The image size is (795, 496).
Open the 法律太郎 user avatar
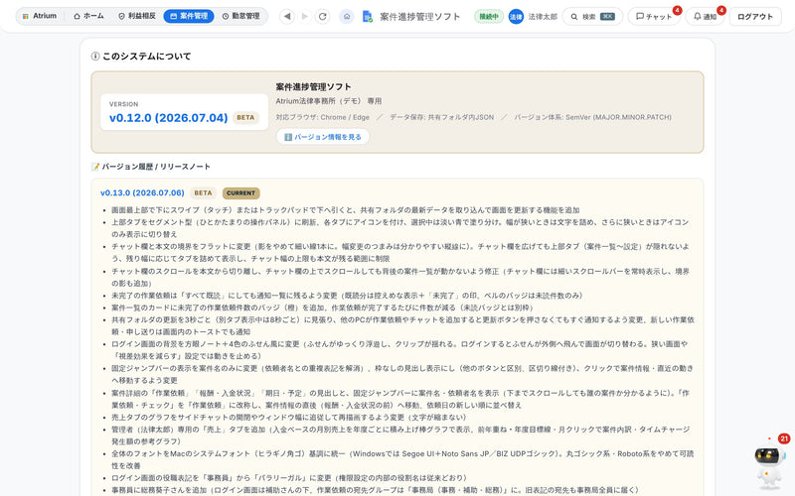pos(516,17)
